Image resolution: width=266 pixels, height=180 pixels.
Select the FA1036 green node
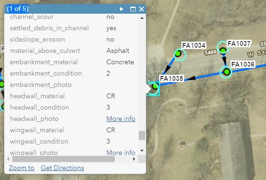pos(226,72)
